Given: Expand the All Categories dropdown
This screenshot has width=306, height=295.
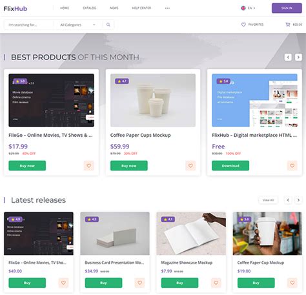Looking at the screenshot, I should click(77, 25).
